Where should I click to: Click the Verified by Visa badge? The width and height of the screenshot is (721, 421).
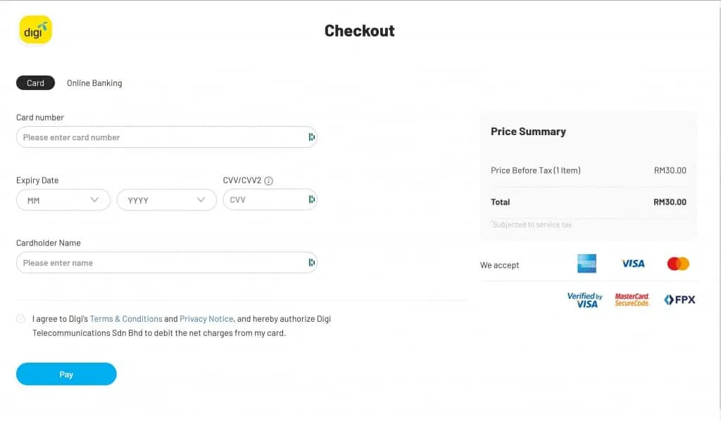[x=585, y=300]
